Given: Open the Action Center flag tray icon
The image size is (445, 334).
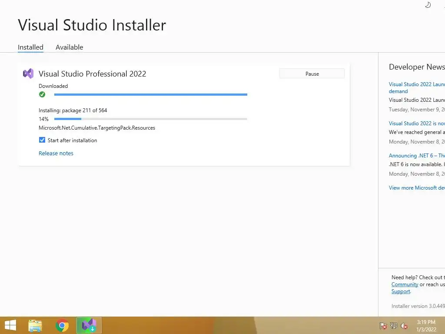Looking at the screenshot, I should click(383, 326).
